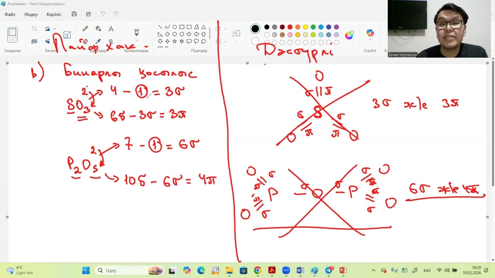Choose the red color swatch
The width and height of the screenshot is (495, 278).
pos(290,27)
